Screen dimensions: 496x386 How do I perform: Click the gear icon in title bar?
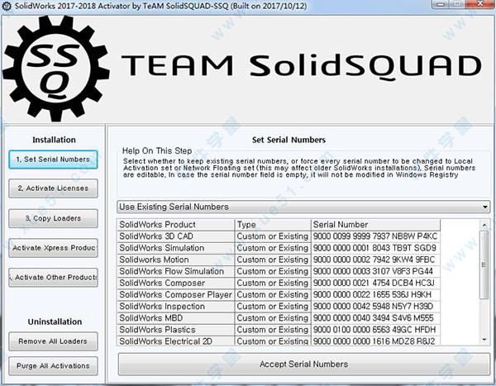coord(7,6)
